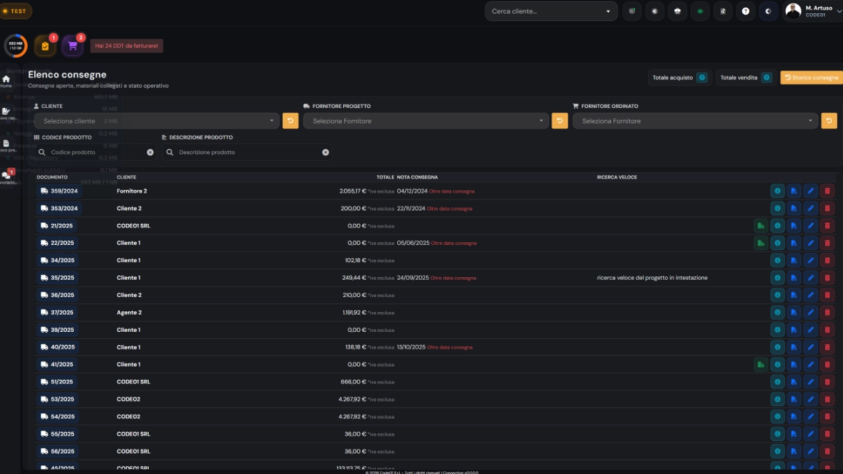Click the Agente 2 client cell
The image size is (843, 474).
[129, 312]
